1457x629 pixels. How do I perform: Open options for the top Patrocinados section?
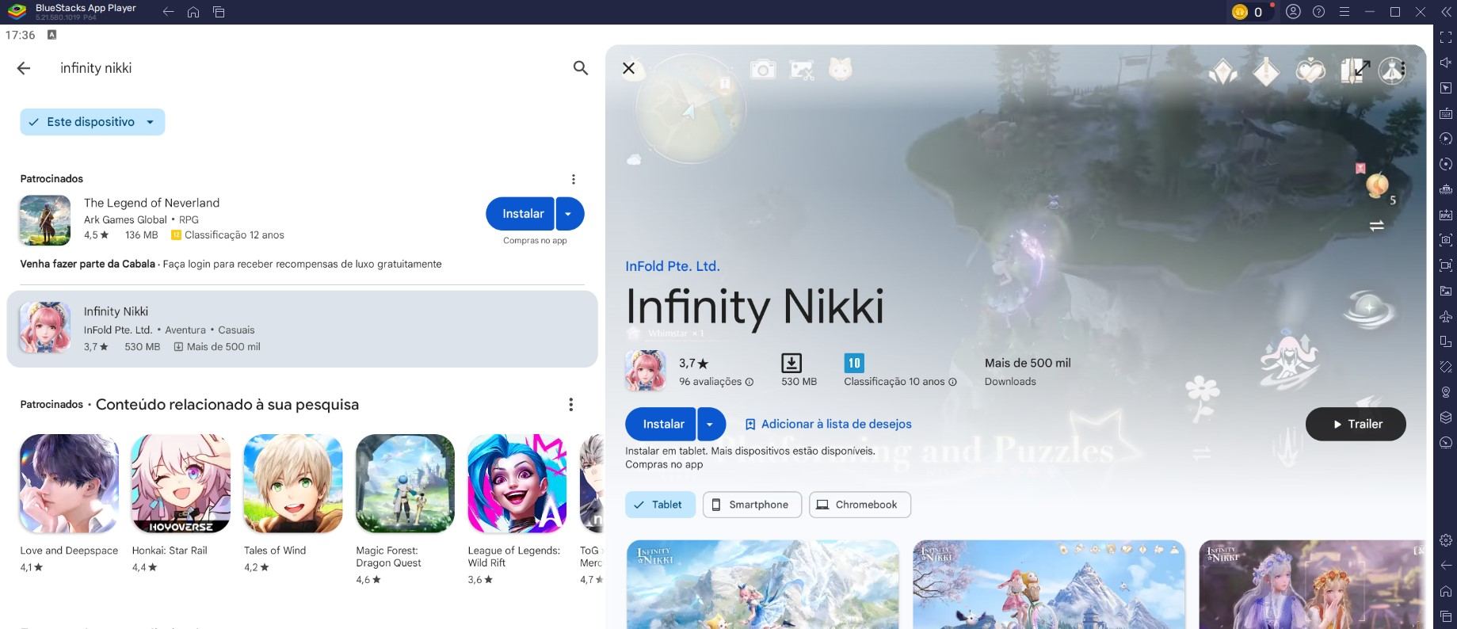coord(574,179)
